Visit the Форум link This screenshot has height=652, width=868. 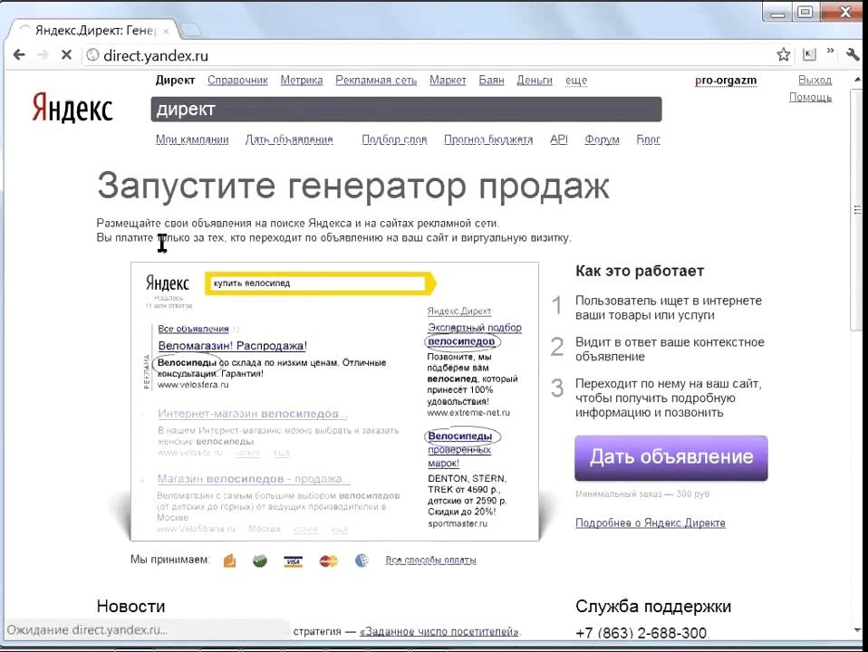click(x=602, y=139)
